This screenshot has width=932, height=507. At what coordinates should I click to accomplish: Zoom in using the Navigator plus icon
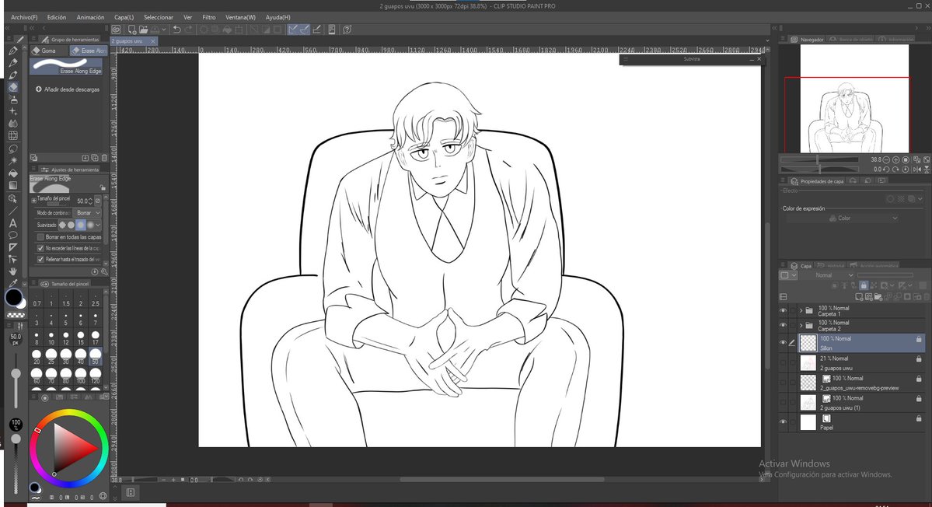pyautogui.click(x=895, y=160)
